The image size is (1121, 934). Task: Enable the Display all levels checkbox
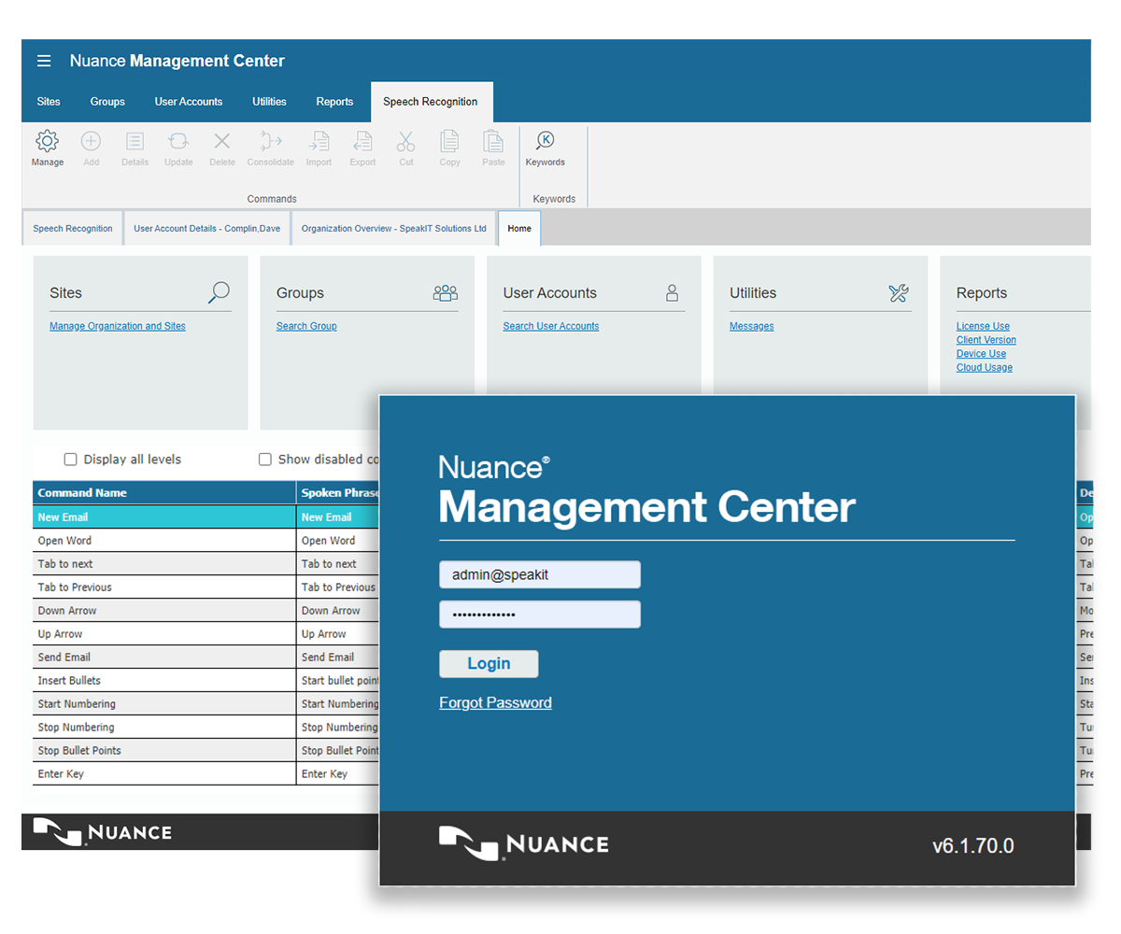tap(70, 460)
